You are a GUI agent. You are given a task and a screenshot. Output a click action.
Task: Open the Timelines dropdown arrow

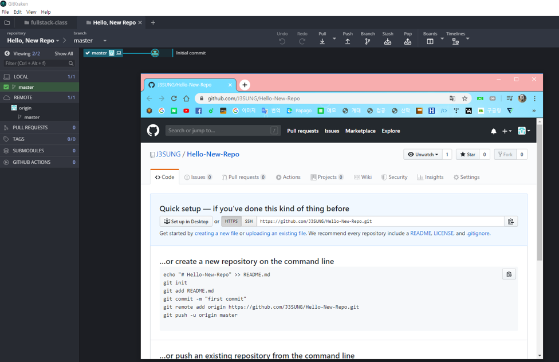[467, 38]
